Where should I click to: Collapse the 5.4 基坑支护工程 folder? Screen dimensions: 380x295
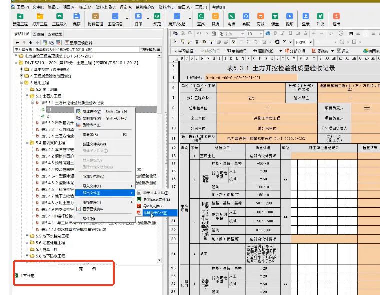(x=27, y=142)
